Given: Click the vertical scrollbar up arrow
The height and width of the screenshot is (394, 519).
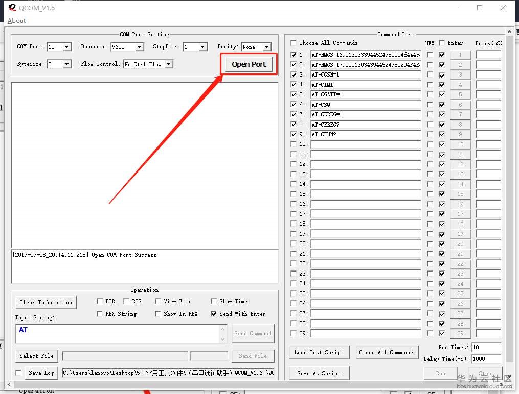Looking at the screenshot, I should [509, 32].
